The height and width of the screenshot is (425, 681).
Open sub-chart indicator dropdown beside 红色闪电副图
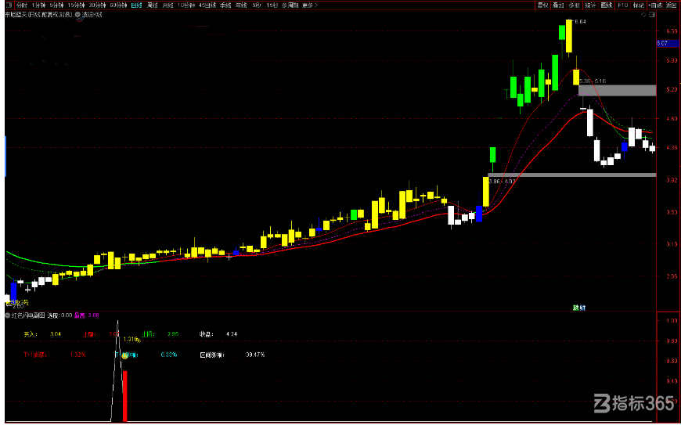[x=7, y=315]
